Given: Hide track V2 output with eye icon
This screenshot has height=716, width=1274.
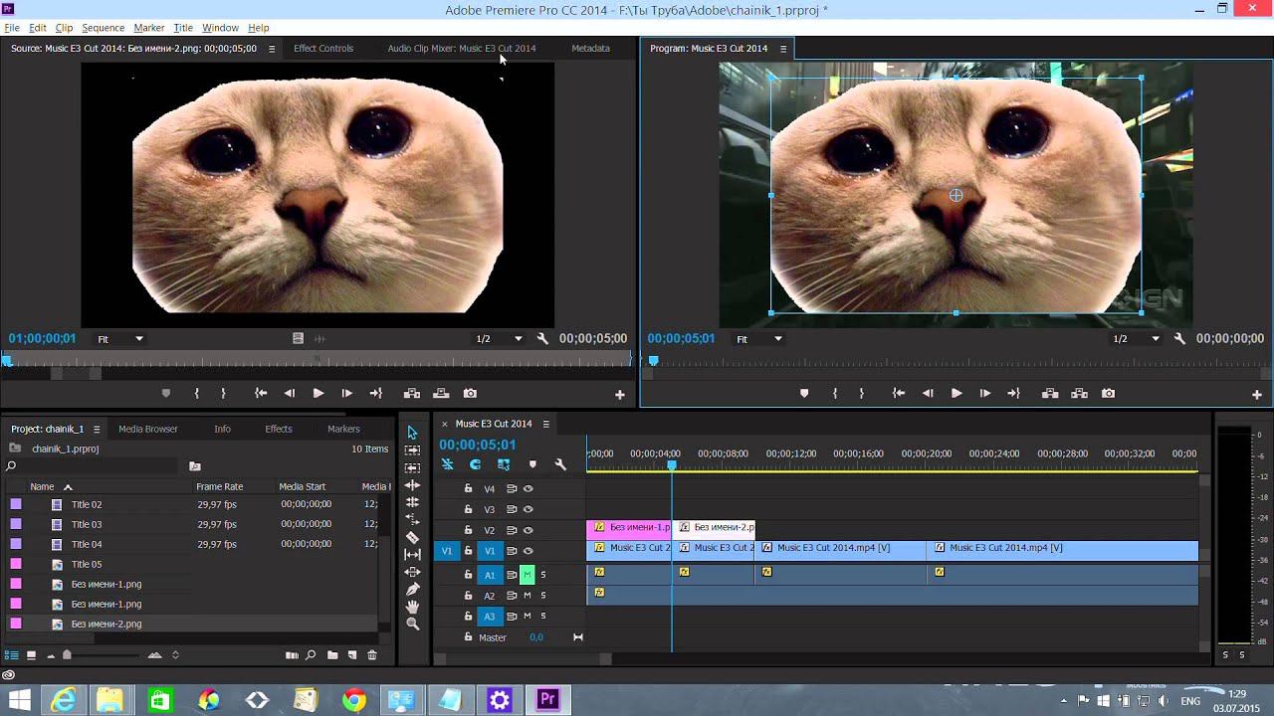Looking at the screenshot, I should pos(529,530).
